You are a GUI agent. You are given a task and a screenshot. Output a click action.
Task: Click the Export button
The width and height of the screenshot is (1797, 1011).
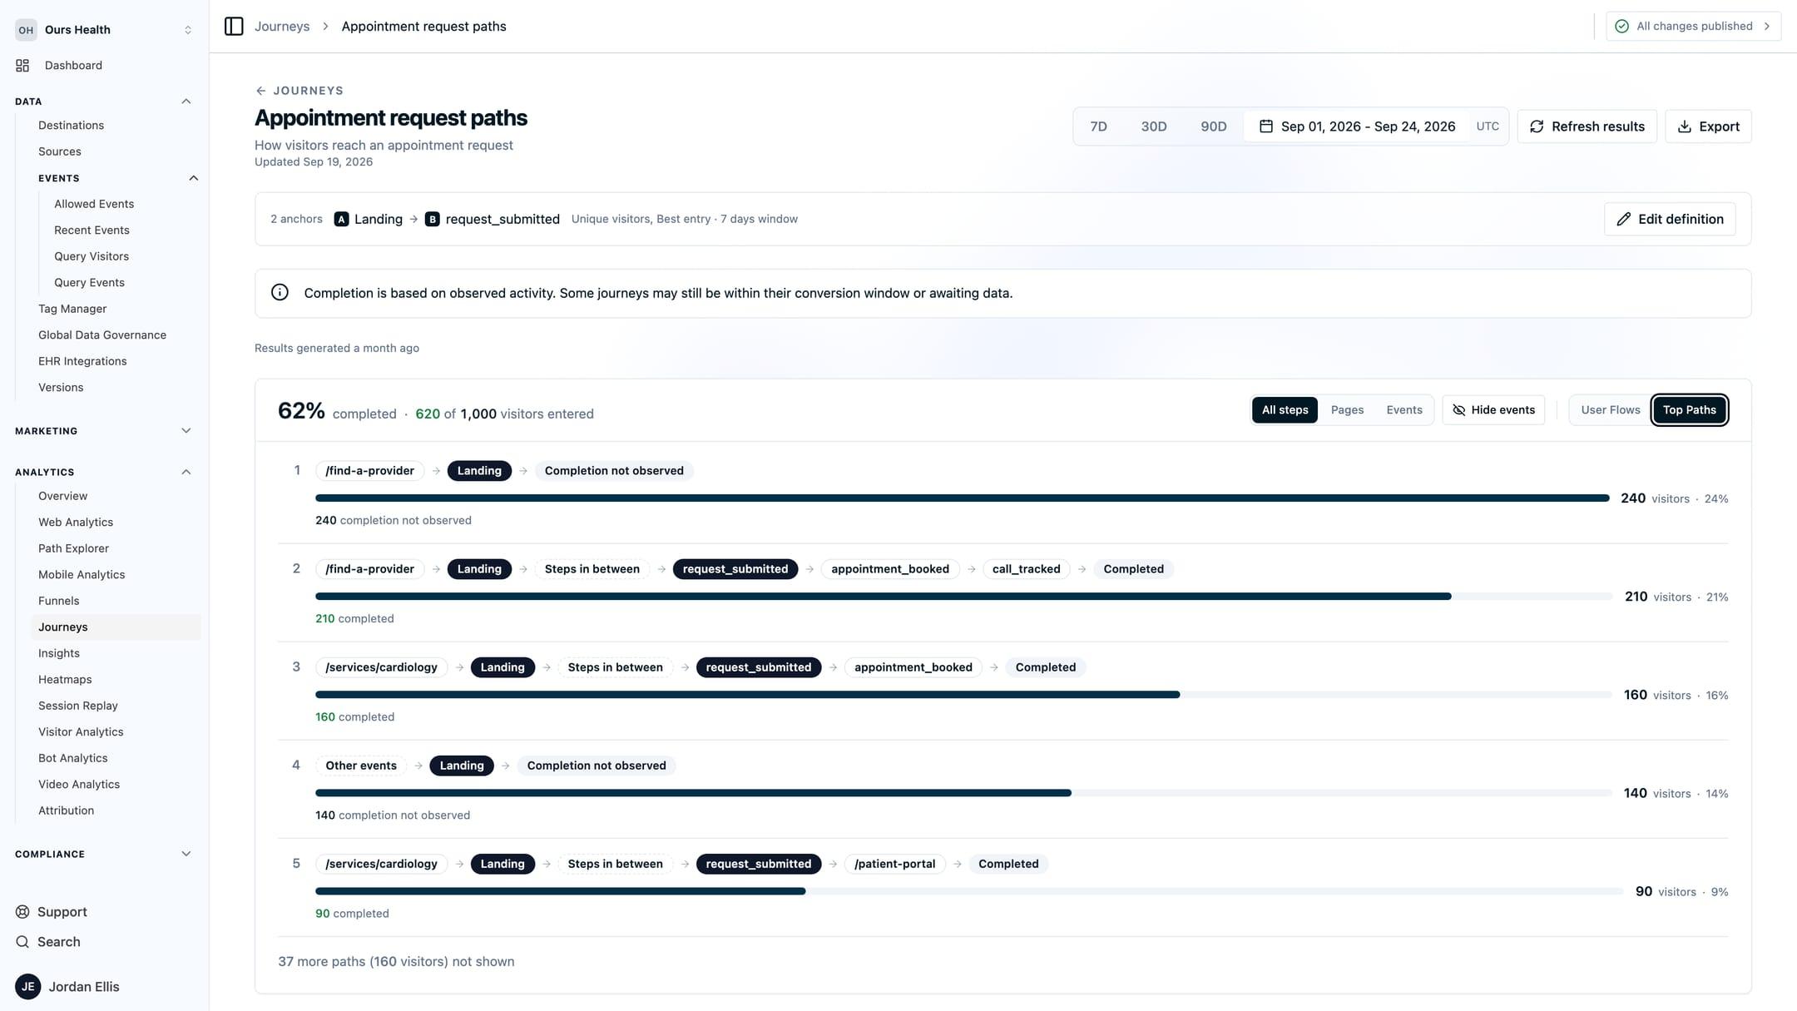point(1708,126)
